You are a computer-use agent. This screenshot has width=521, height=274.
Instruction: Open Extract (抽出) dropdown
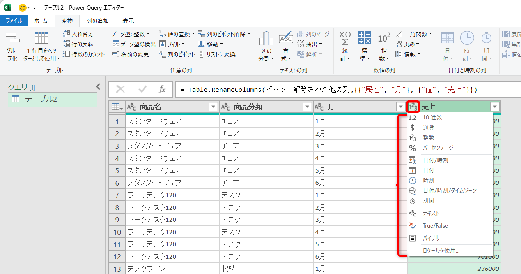click(x=310, y=44)
